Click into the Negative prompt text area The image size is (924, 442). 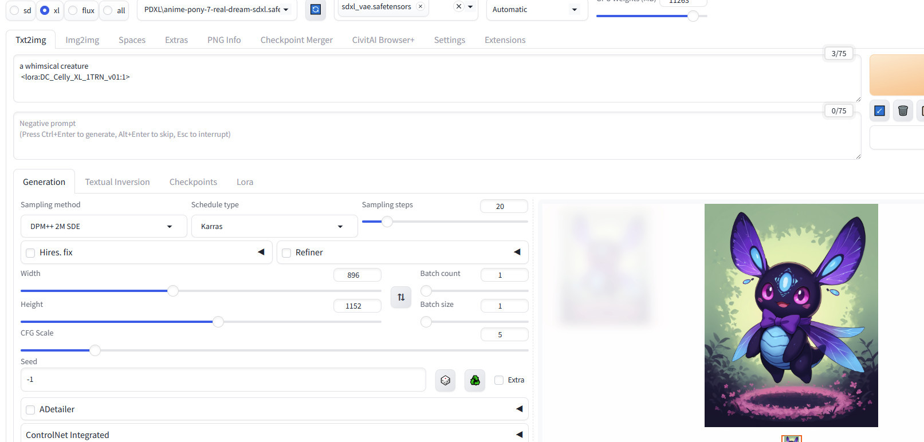tap(437, 136)
